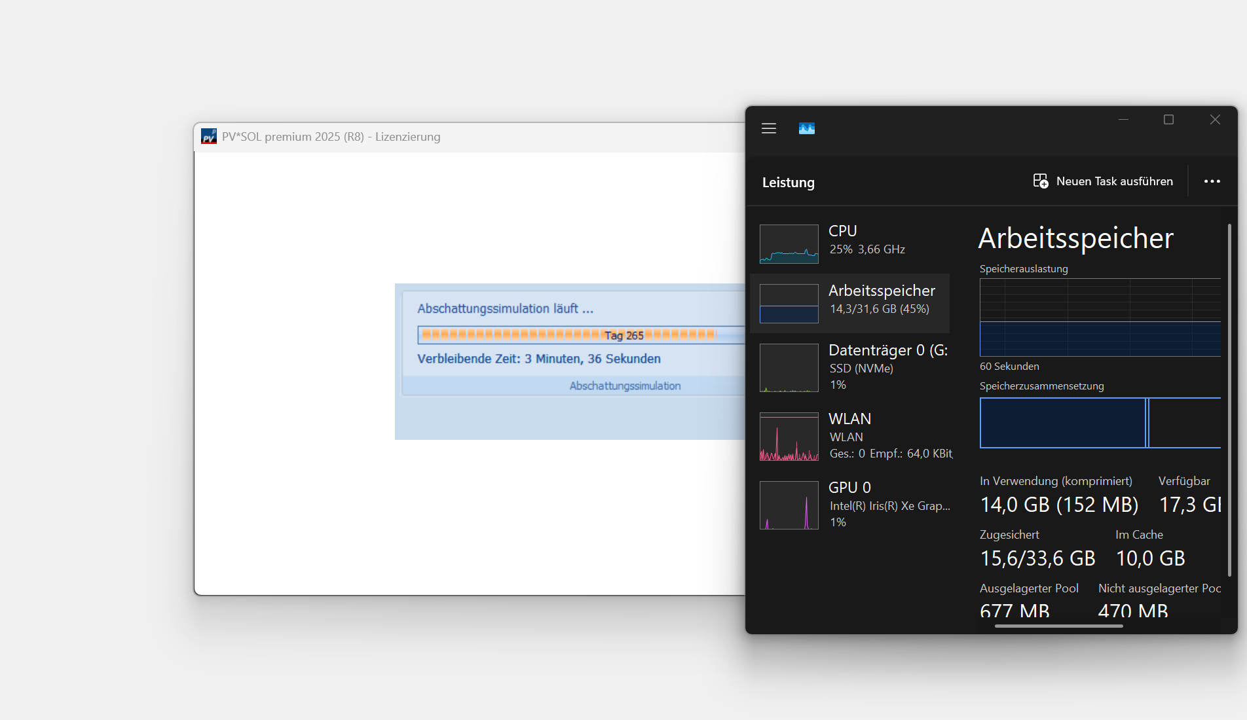
Task: Click the Leistung page heading
Action: [789, 183]
